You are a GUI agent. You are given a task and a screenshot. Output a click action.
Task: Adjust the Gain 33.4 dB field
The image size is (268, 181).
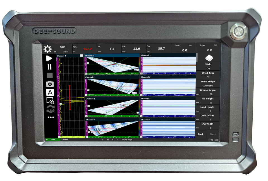tap(63, 49)
